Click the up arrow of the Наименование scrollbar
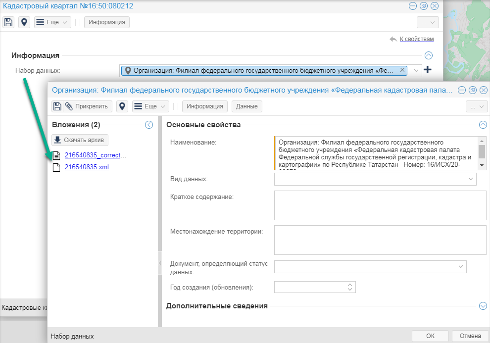Screen dimensions: 490x343 pos(482,141)
